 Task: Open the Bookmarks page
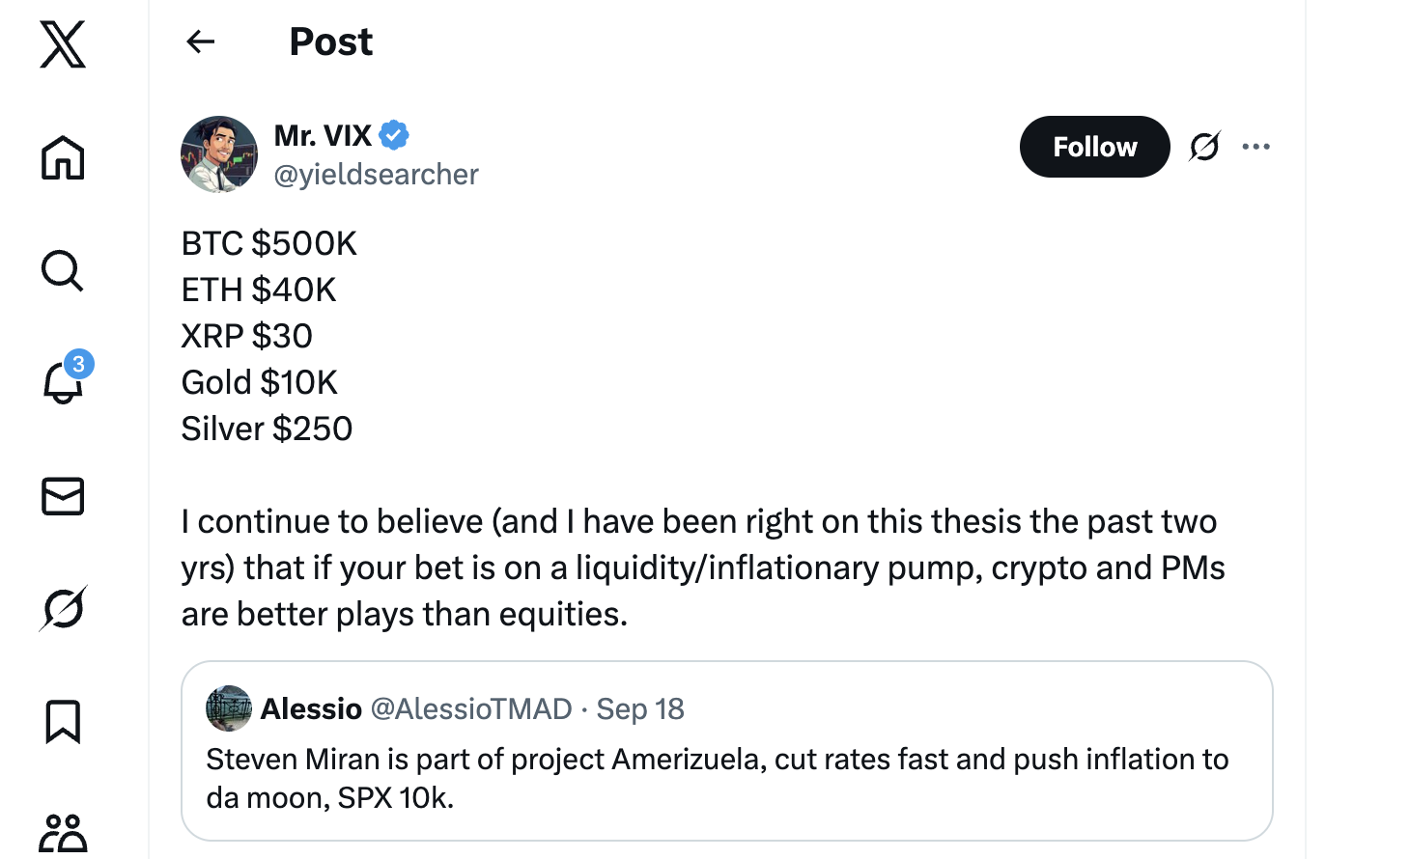(x=63, y=721)
